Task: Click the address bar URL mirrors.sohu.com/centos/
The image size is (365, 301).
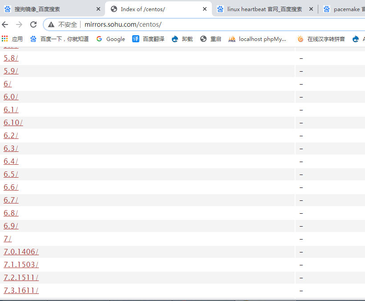Action: (x=123, y=24)
